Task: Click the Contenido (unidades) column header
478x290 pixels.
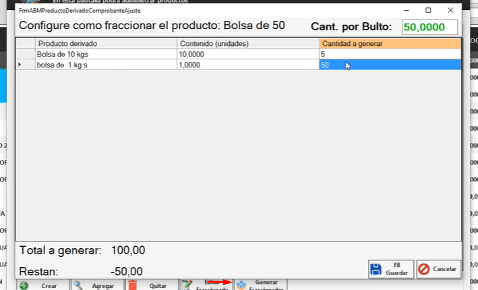Action: [247, 43]
